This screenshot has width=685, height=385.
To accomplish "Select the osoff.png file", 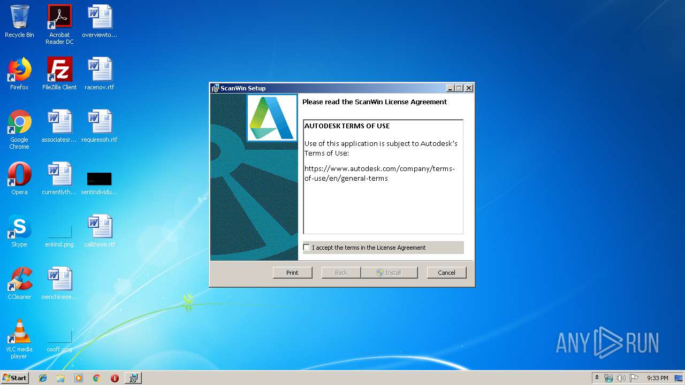I will click(x=59, y=341).
